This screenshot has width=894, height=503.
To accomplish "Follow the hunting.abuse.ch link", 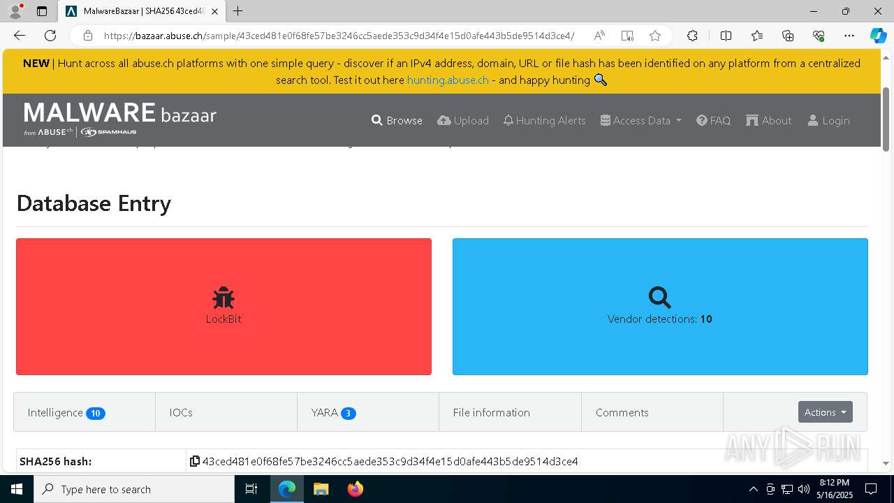I will pos(448,80).
